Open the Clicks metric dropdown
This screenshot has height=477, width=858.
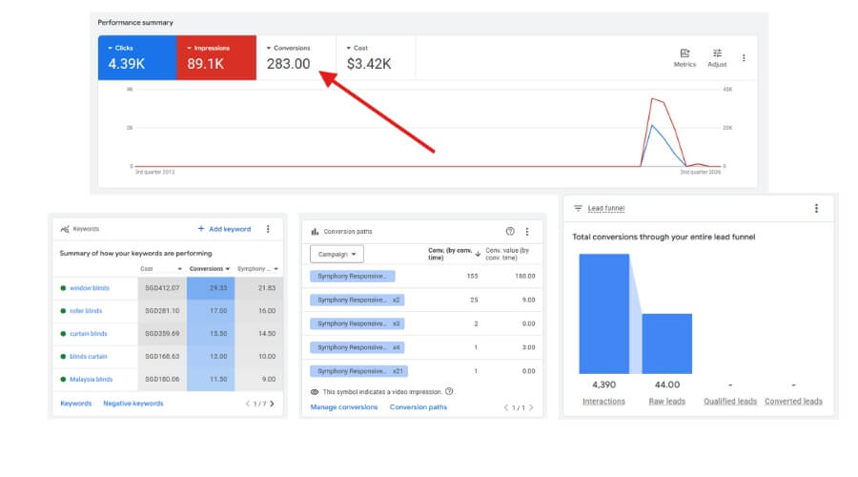point(110,49)
